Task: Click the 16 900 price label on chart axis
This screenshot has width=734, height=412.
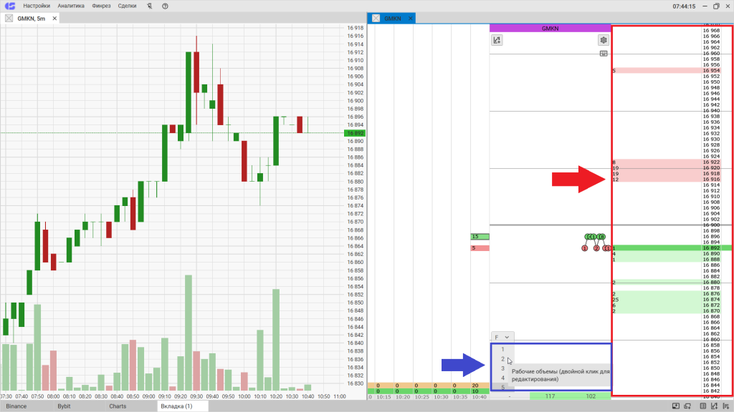Action: tap(356, 101)
